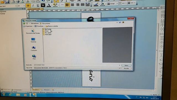Click the Save floppy disk toolbar icon
This screenshot has width=177, height=100.
click(7, 2)
